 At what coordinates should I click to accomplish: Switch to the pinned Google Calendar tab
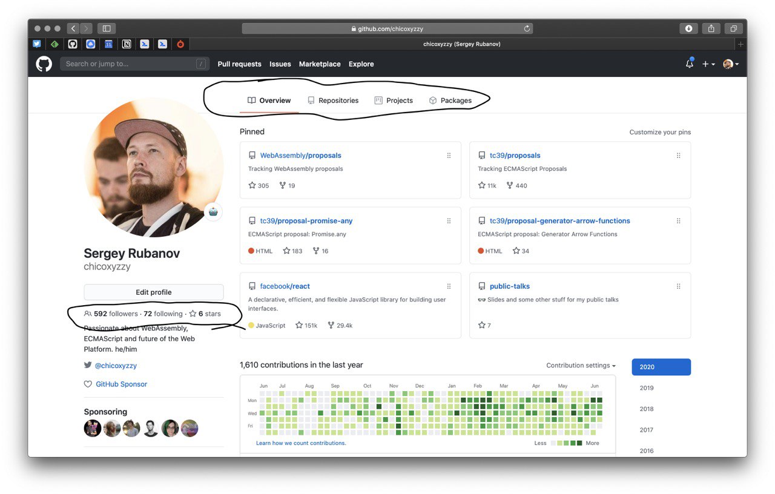(108, 44)
